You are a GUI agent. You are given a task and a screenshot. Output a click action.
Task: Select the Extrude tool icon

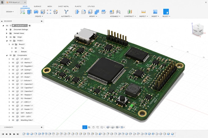(x=29, y=12)
